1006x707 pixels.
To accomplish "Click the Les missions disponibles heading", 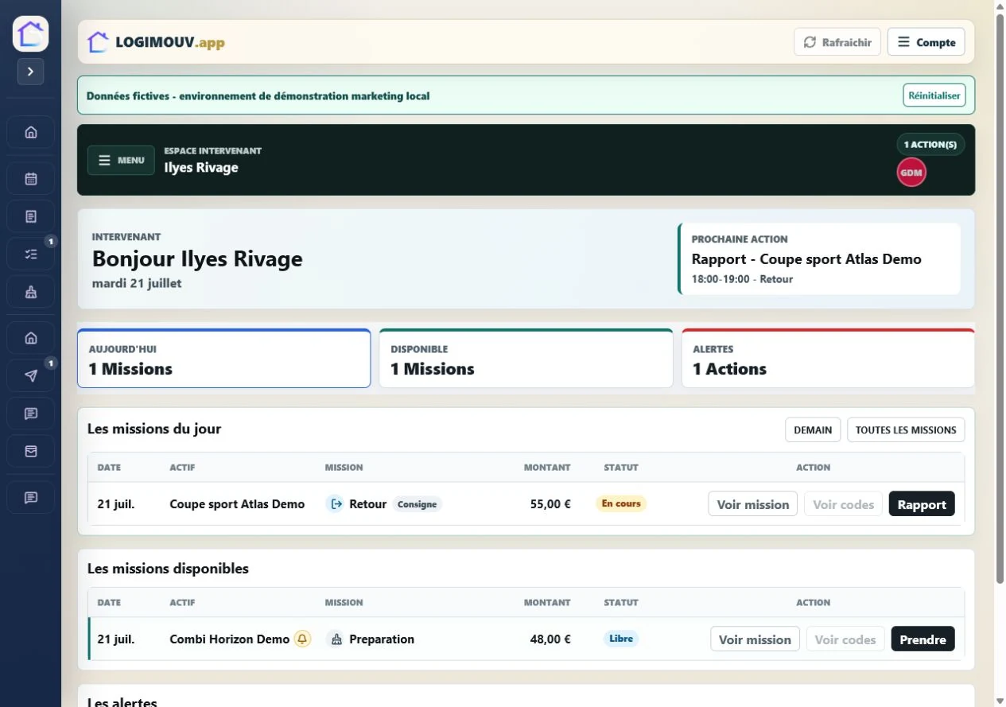I will click(168, 569).
